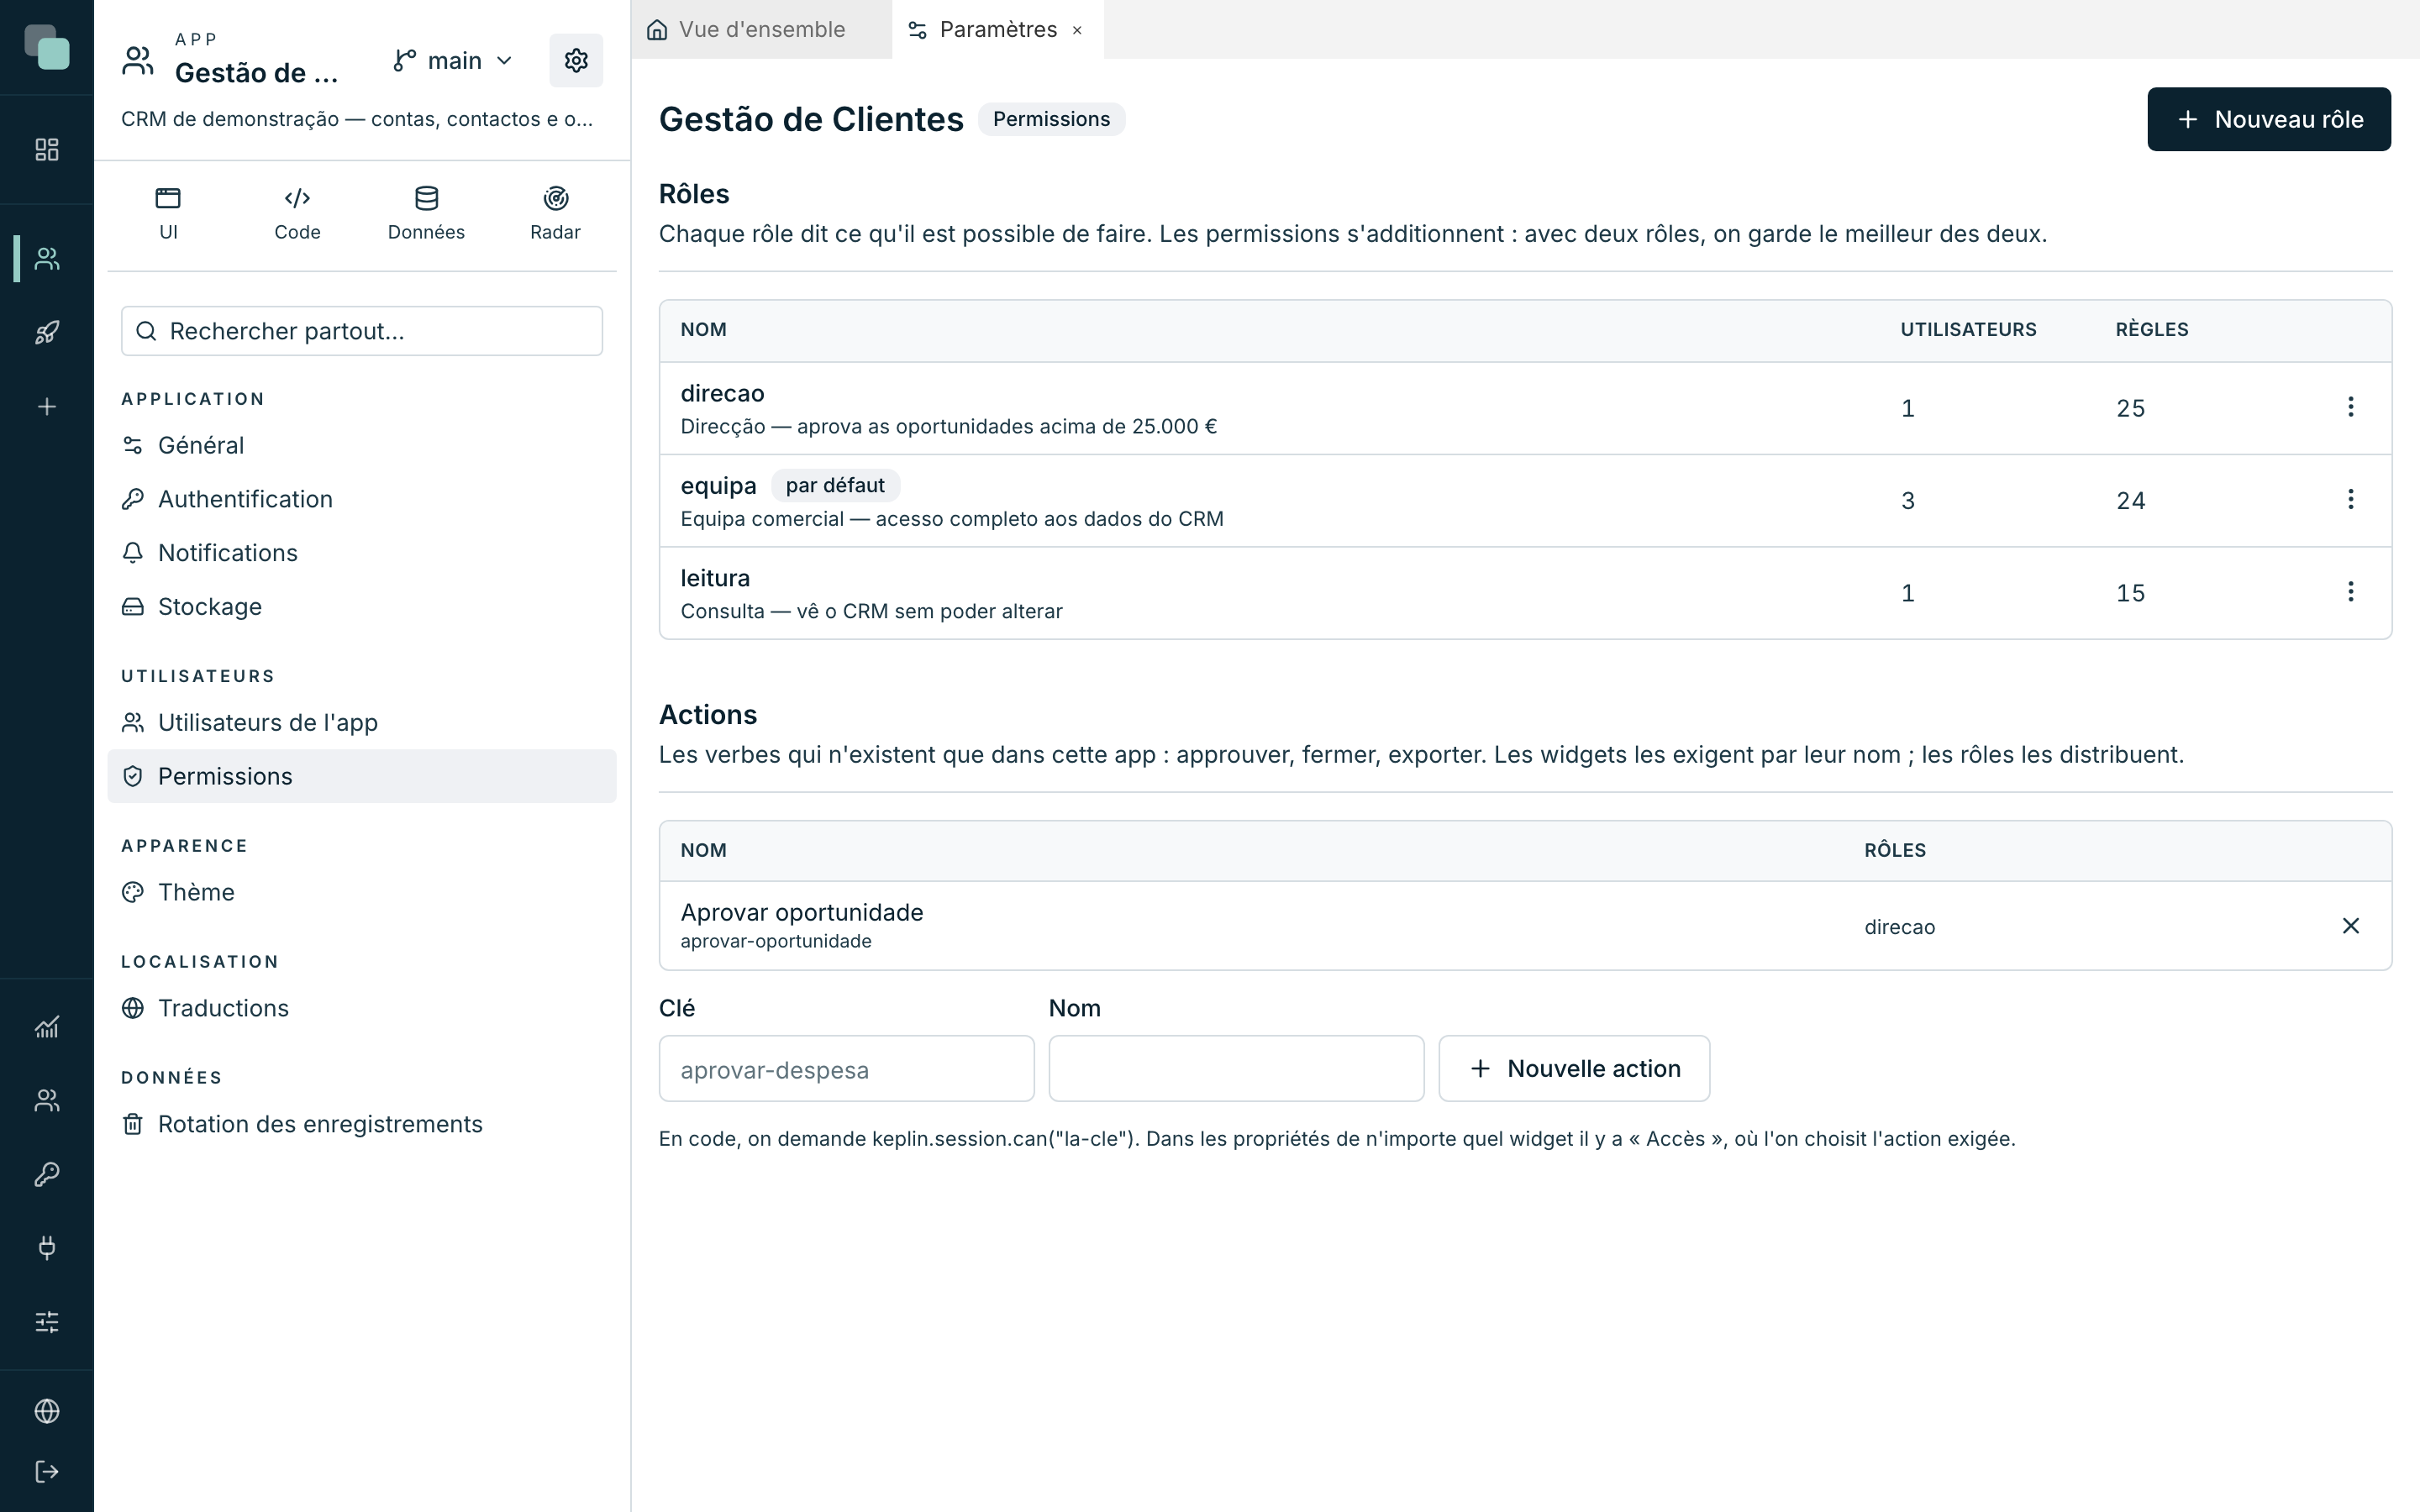Focus the Nom input field

pyautogui.click(x=1236, y=1069)
